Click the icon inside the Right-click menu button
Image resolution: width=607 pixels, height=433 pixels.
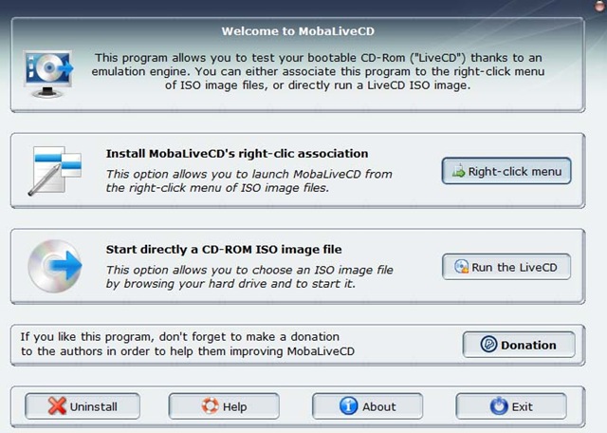460,172
